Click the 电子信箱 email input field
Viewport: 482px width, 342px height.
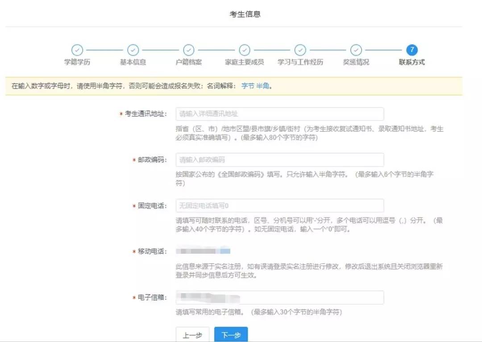[280, 297]
